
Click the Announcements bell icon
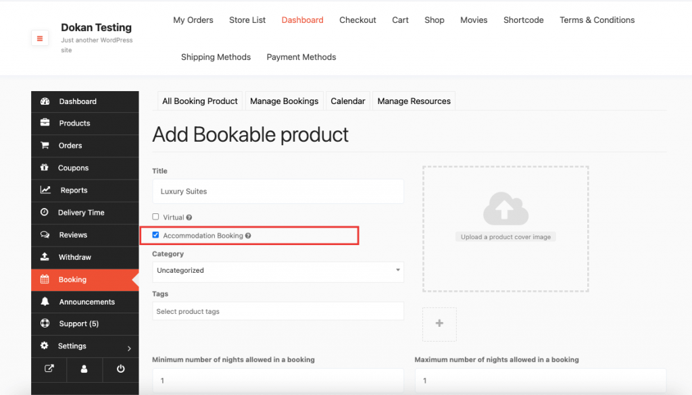click(45, 302)
